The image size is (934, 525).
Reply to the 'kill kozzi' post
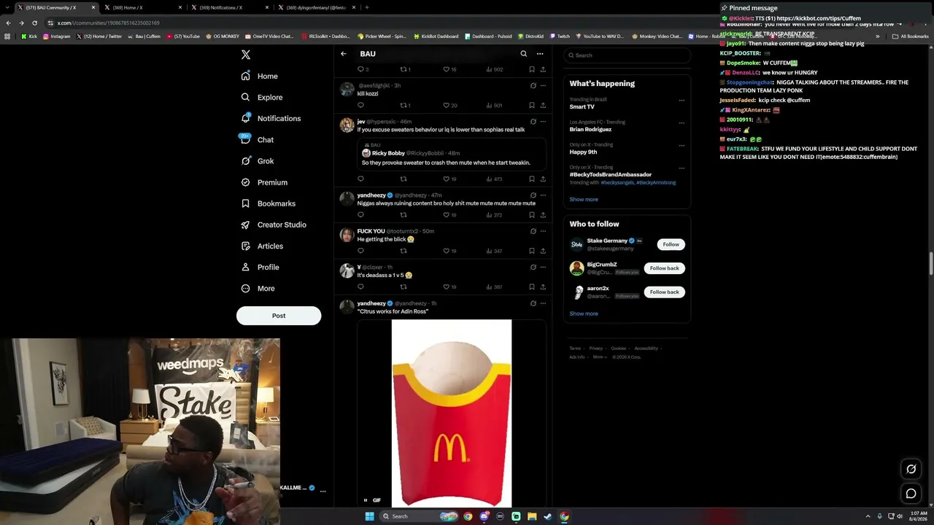coord(360,105)
